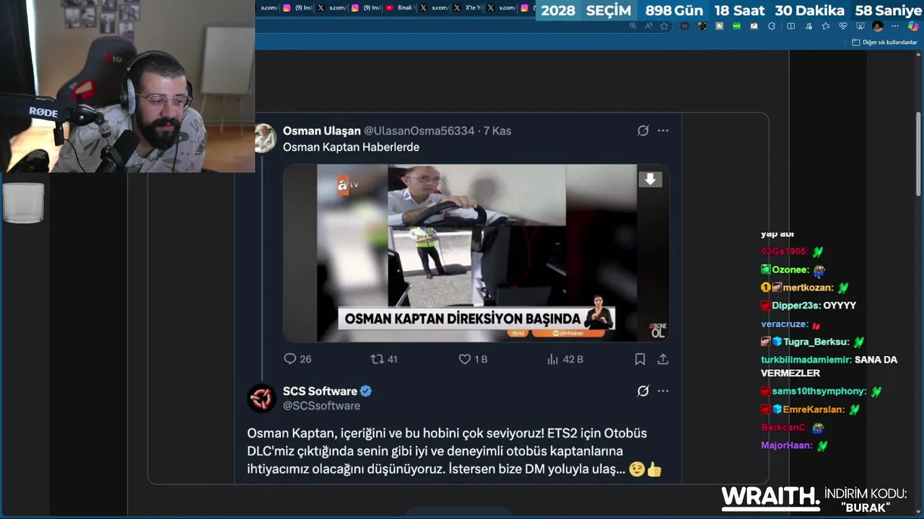
Task: Click chat username 'turkbilimadamiemir'
Action: (x=806, y=360)
